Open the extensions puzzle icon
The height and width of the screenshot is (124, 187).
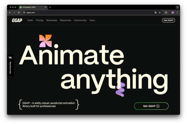[166, 12]
